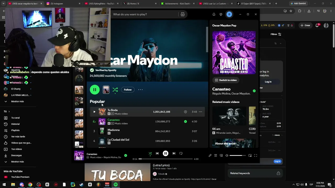The width and height of the screenshot is (335, 188).
Task: Open the Spotify play queue
Action: pyautogui.click(x=216, y=155)
